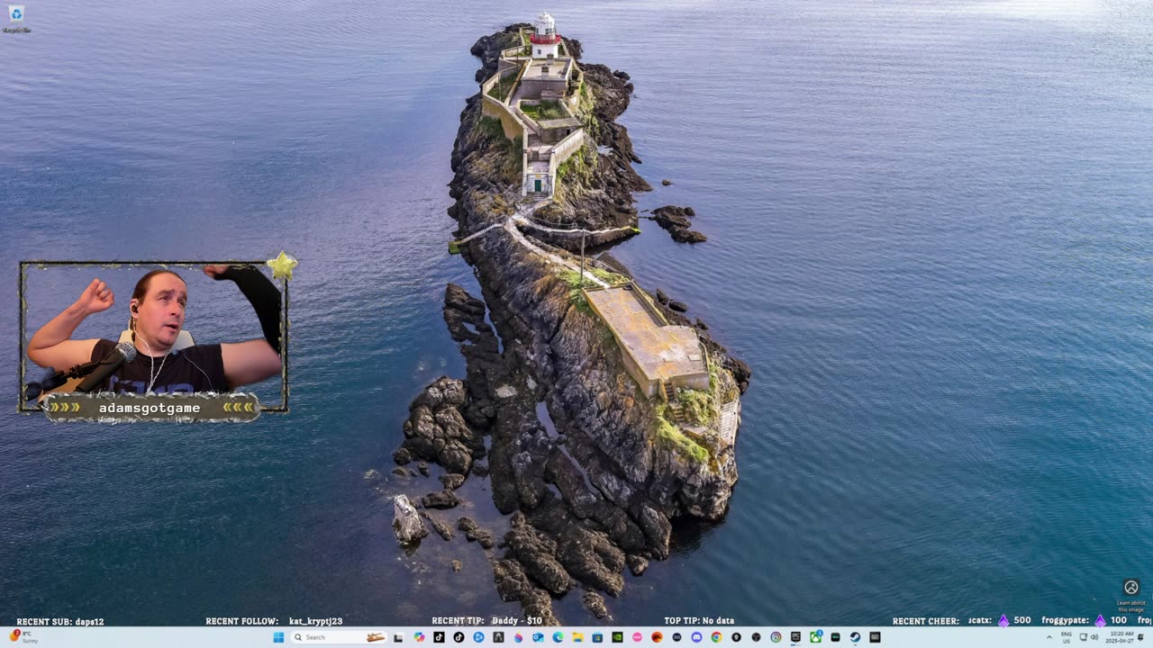Open the Recycle Bin desktop icon
This screenshot has width=1153, height=648.
16,18
